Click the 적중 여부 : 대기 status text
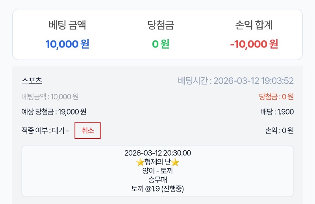Viewport: 315px width, 204px height. 45,131
